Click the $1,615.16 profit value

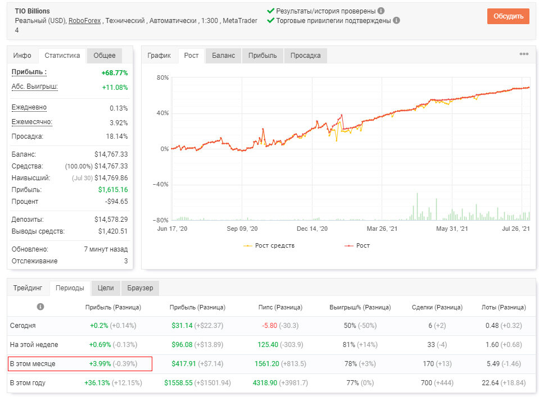pos(113,190)
